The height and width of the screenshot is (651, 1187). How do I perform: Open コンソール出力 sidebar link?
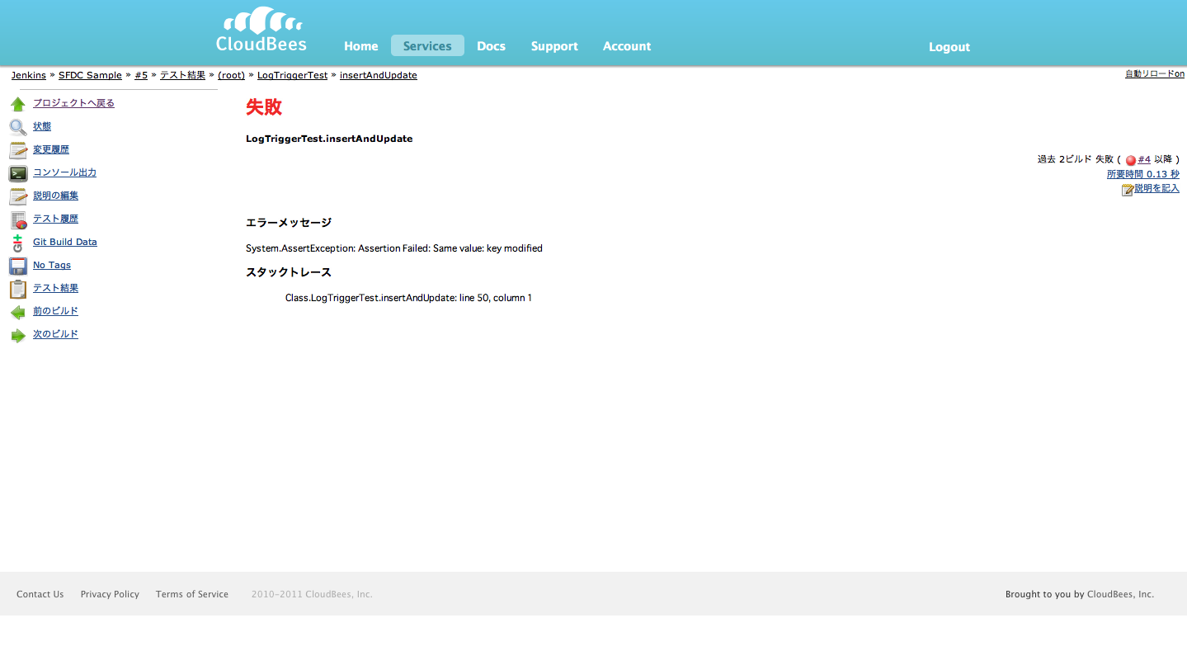point(64,172)
